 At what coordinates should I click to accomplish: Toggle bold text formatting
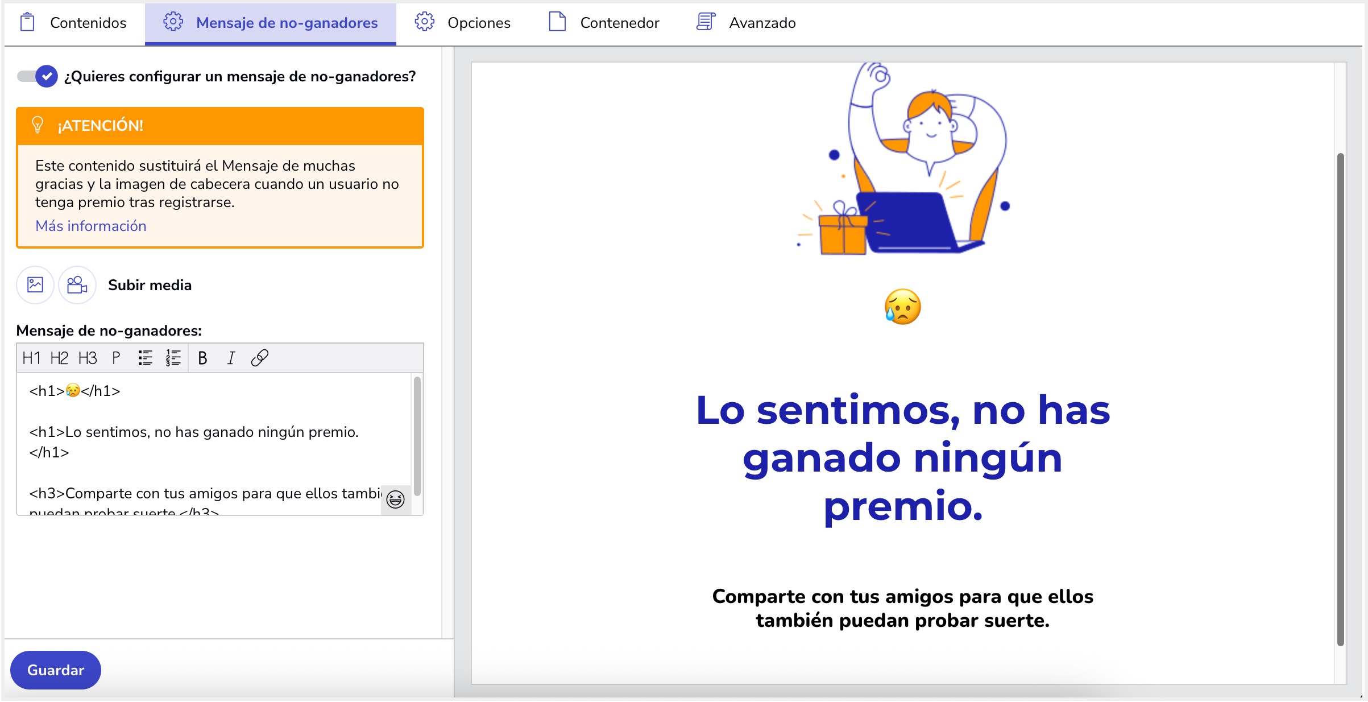tap(202, 358)
